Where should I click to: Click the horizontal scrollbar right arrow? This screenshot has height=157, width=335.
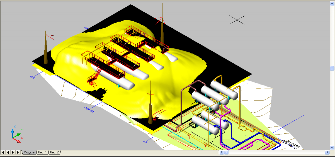click(327, 152)
